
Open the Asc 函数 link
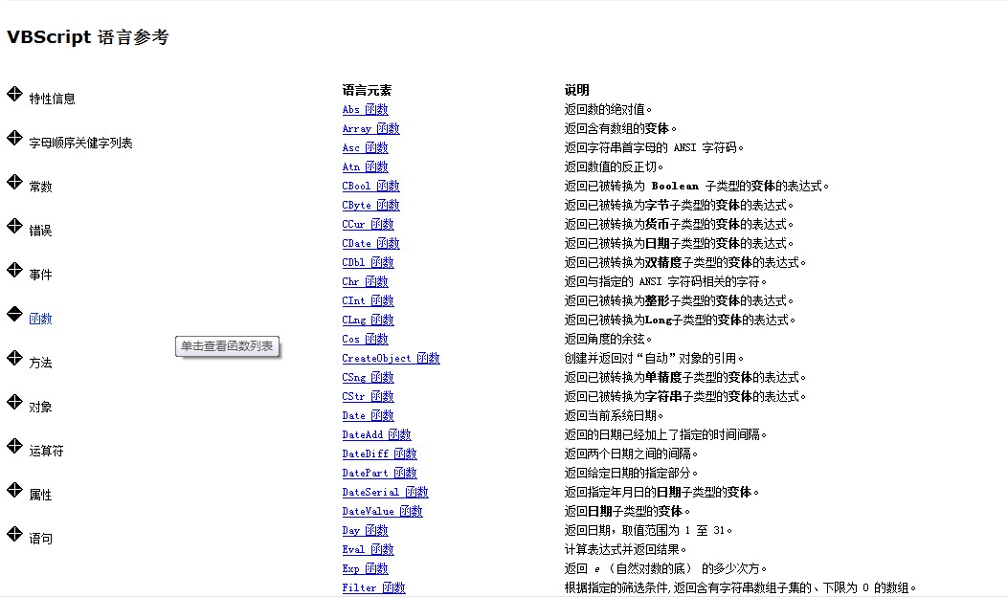[365, 147]
